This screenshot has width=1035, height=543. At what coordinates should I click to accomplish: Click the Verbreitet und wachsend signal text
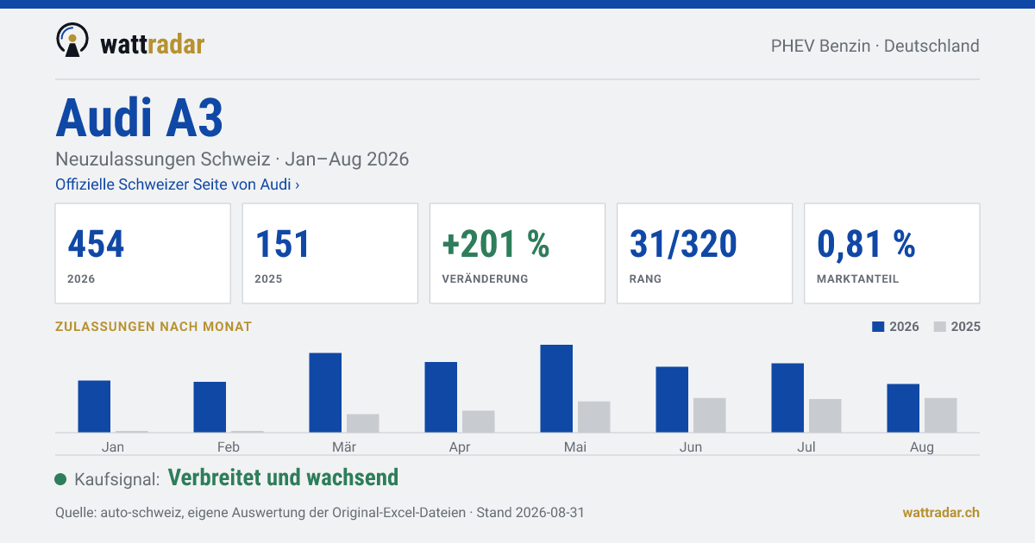[283, 477]
